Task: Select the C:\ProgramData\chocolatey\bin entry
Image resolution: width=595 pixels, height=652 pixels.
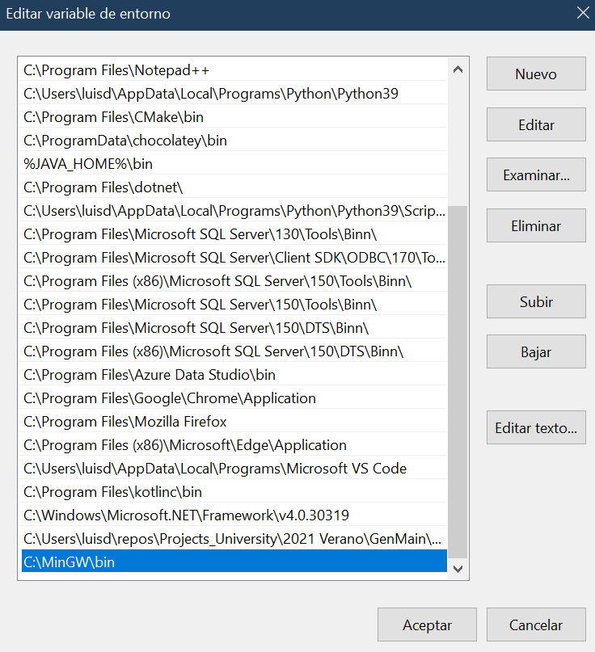Action: click(x=234, y=141)
